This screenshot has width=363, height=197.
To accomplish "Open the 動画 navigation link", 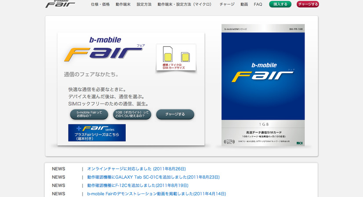I will (244, 4).
